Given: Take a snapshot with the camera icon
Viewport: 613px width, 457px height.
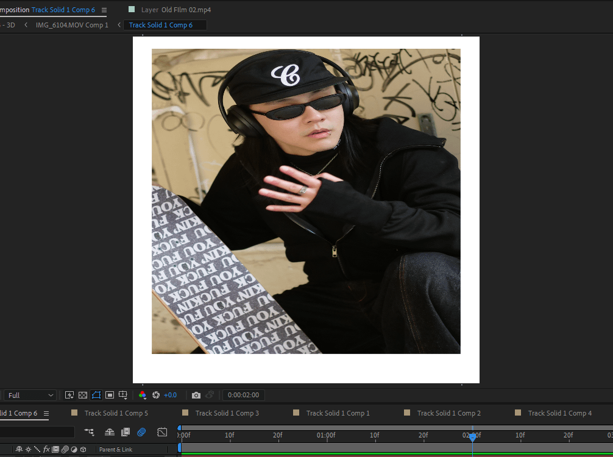Looking at the screenshot, I should click(x=196, y=395).
